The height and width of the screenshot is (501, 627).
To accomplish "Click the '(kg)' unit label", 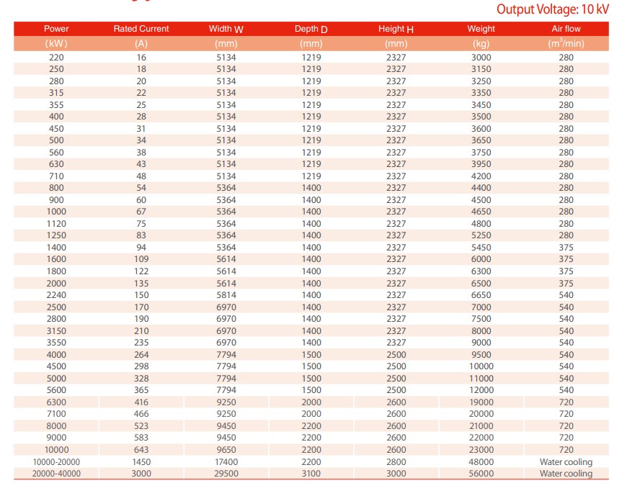I will click(481, 43).
